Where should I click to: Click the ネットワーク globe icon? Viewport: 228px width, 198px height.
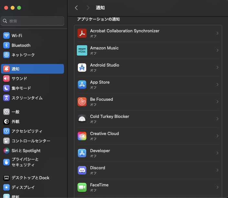[6, 55]
